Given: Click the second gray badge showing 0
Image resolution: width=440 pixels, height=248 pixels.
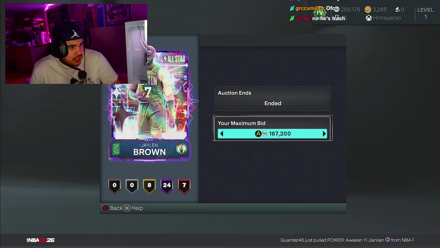Looking at the screenshot, I should pos(132,186).
